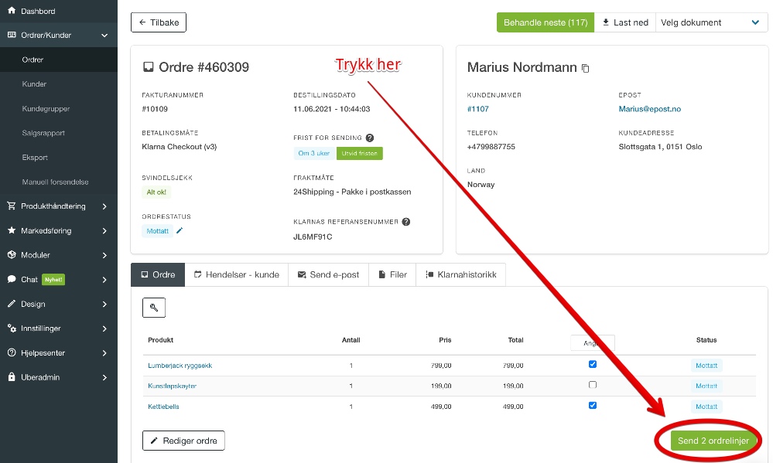Open help icon next to Frist for sending
Screen dimensions: 773x463
tap(370, 138)
